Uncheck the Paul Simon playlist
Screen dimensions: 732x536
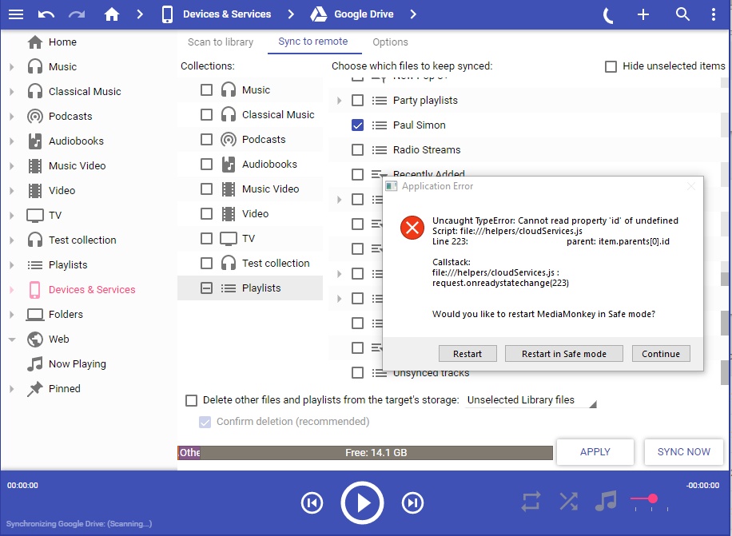[357, 125]
